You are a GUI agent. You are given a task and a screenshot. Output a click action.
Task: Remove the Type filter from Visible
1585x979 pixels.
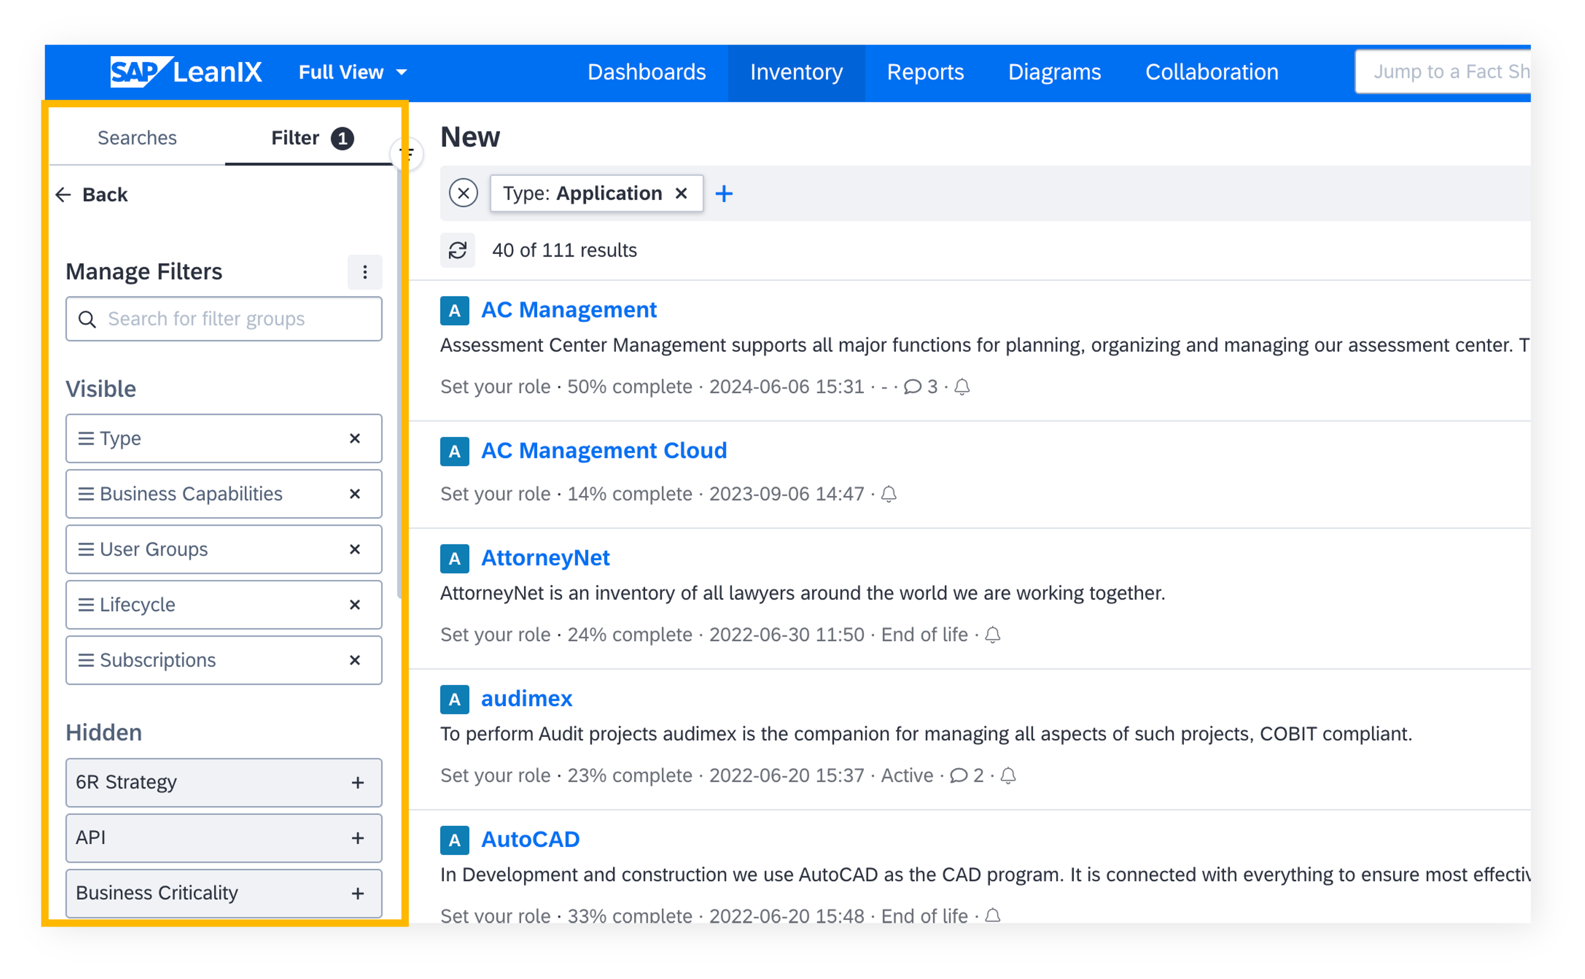(354, 439)
